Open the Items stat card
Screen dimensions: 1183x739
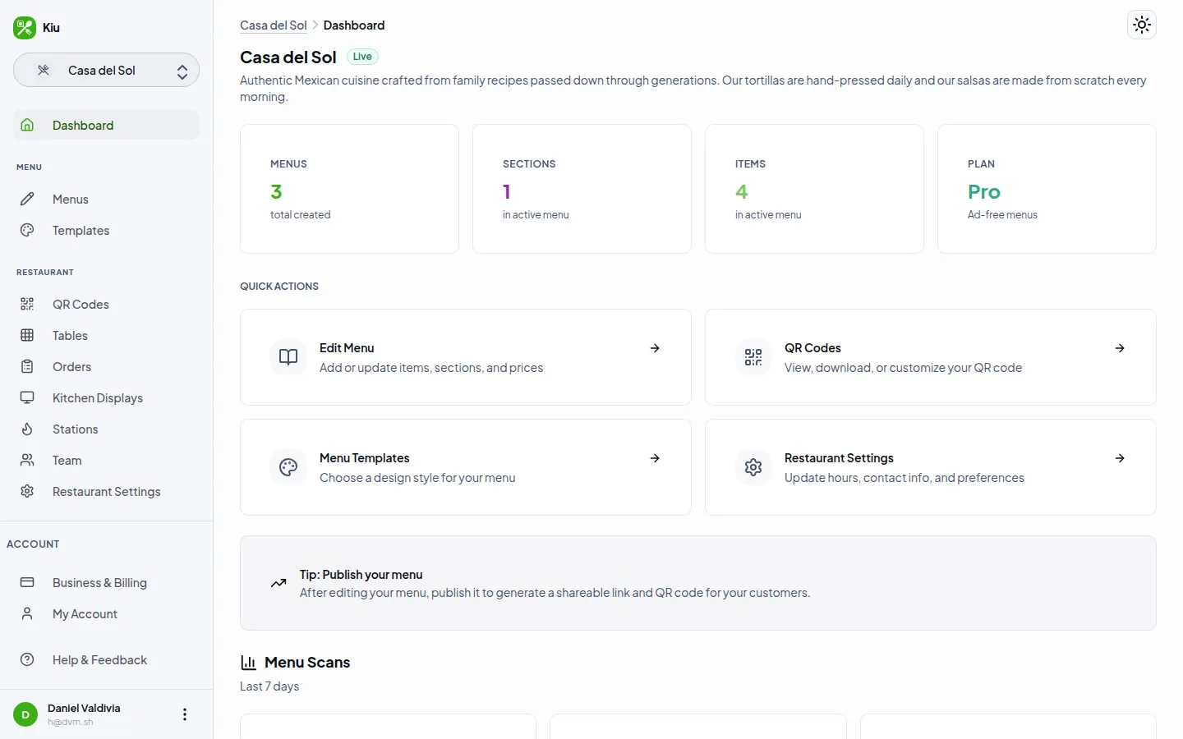(814, 189)
